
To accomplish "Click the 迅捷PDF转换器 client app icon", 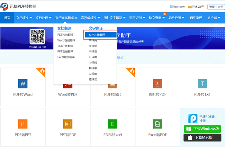I will tap(193, 118).
